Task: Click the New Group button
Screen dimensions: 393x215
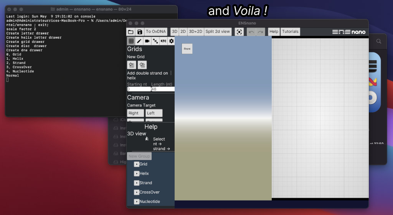Action: 139,156
